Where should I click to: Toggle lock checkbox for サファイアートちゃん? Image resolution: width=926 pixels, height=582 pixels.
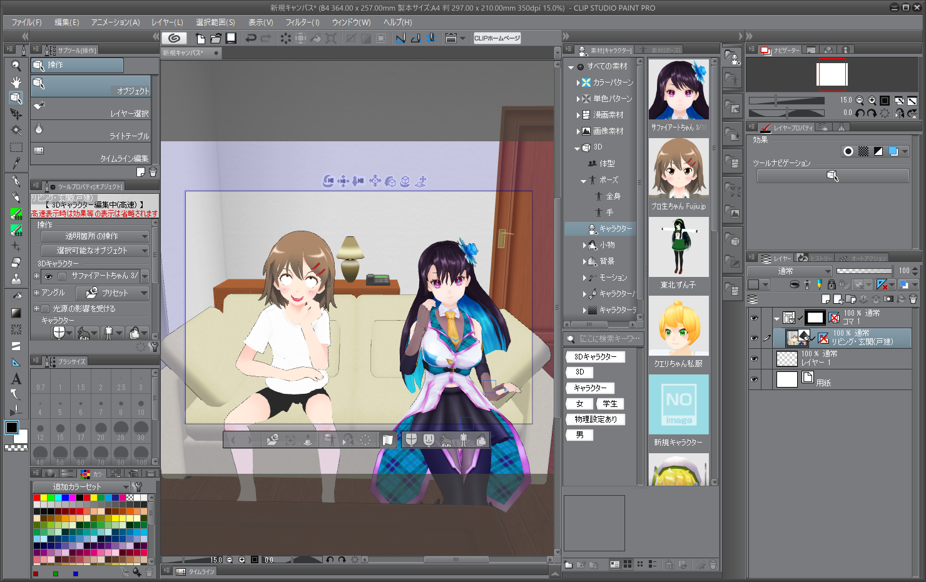pyautogui.click(x=62, y=276)
